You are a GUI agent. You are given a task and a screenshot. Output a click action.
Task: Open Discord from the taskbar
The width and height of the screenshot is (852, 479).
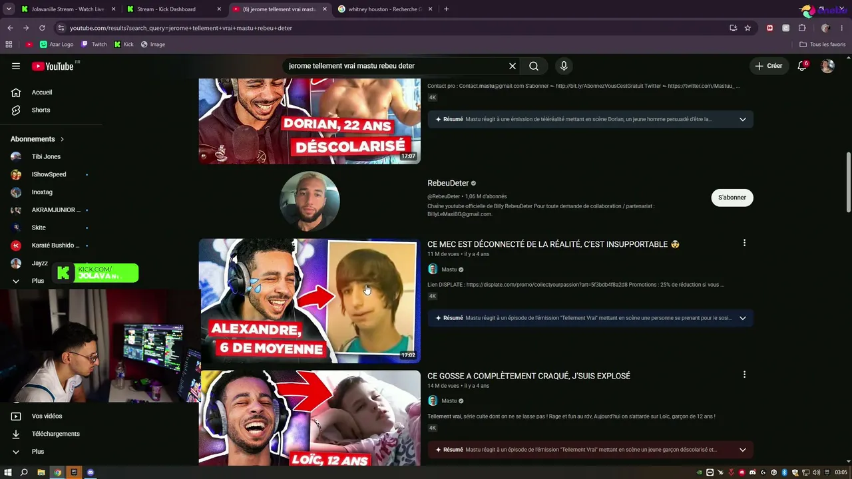click(91, 472)
